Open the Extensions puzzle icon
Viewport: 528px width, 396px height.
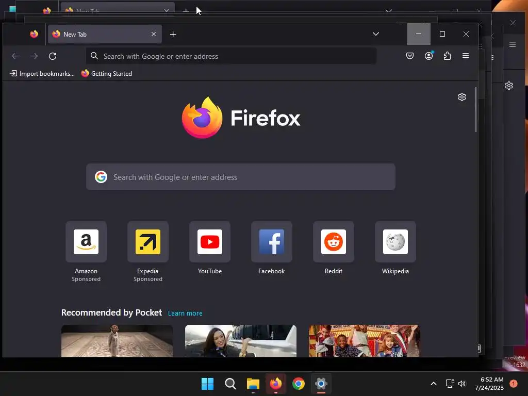[x=447, y=56]
